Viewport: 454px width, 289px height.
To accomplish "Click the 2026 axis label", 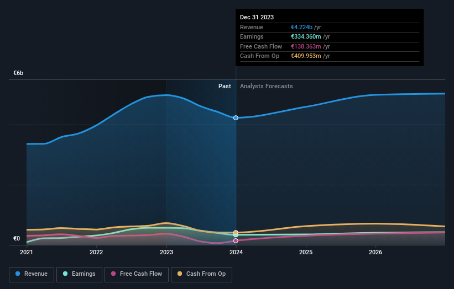I will pyautogui.click(x=375, y=252).
